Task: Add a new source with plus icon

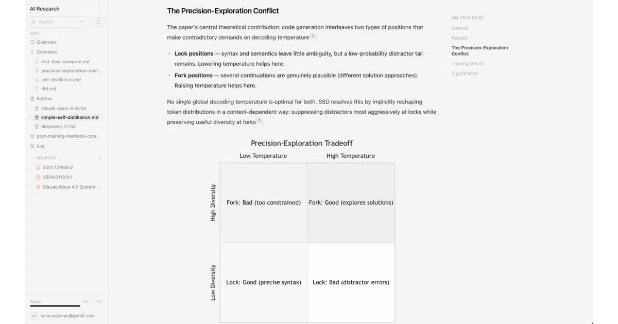Action: (99, 158)
